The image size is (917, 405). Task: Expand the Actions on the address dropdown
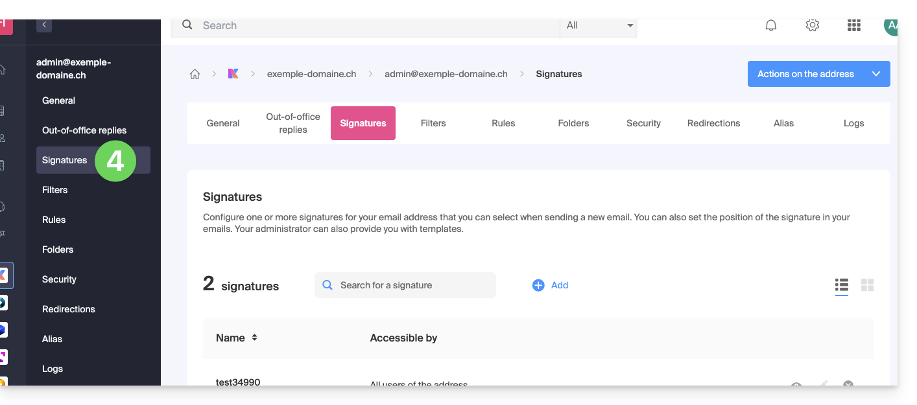coord(876,74)
